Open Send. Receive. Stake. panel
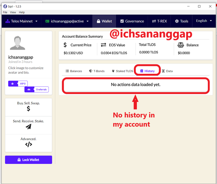Viewport: 217px width, 184px height. click(x=28, y=125)
